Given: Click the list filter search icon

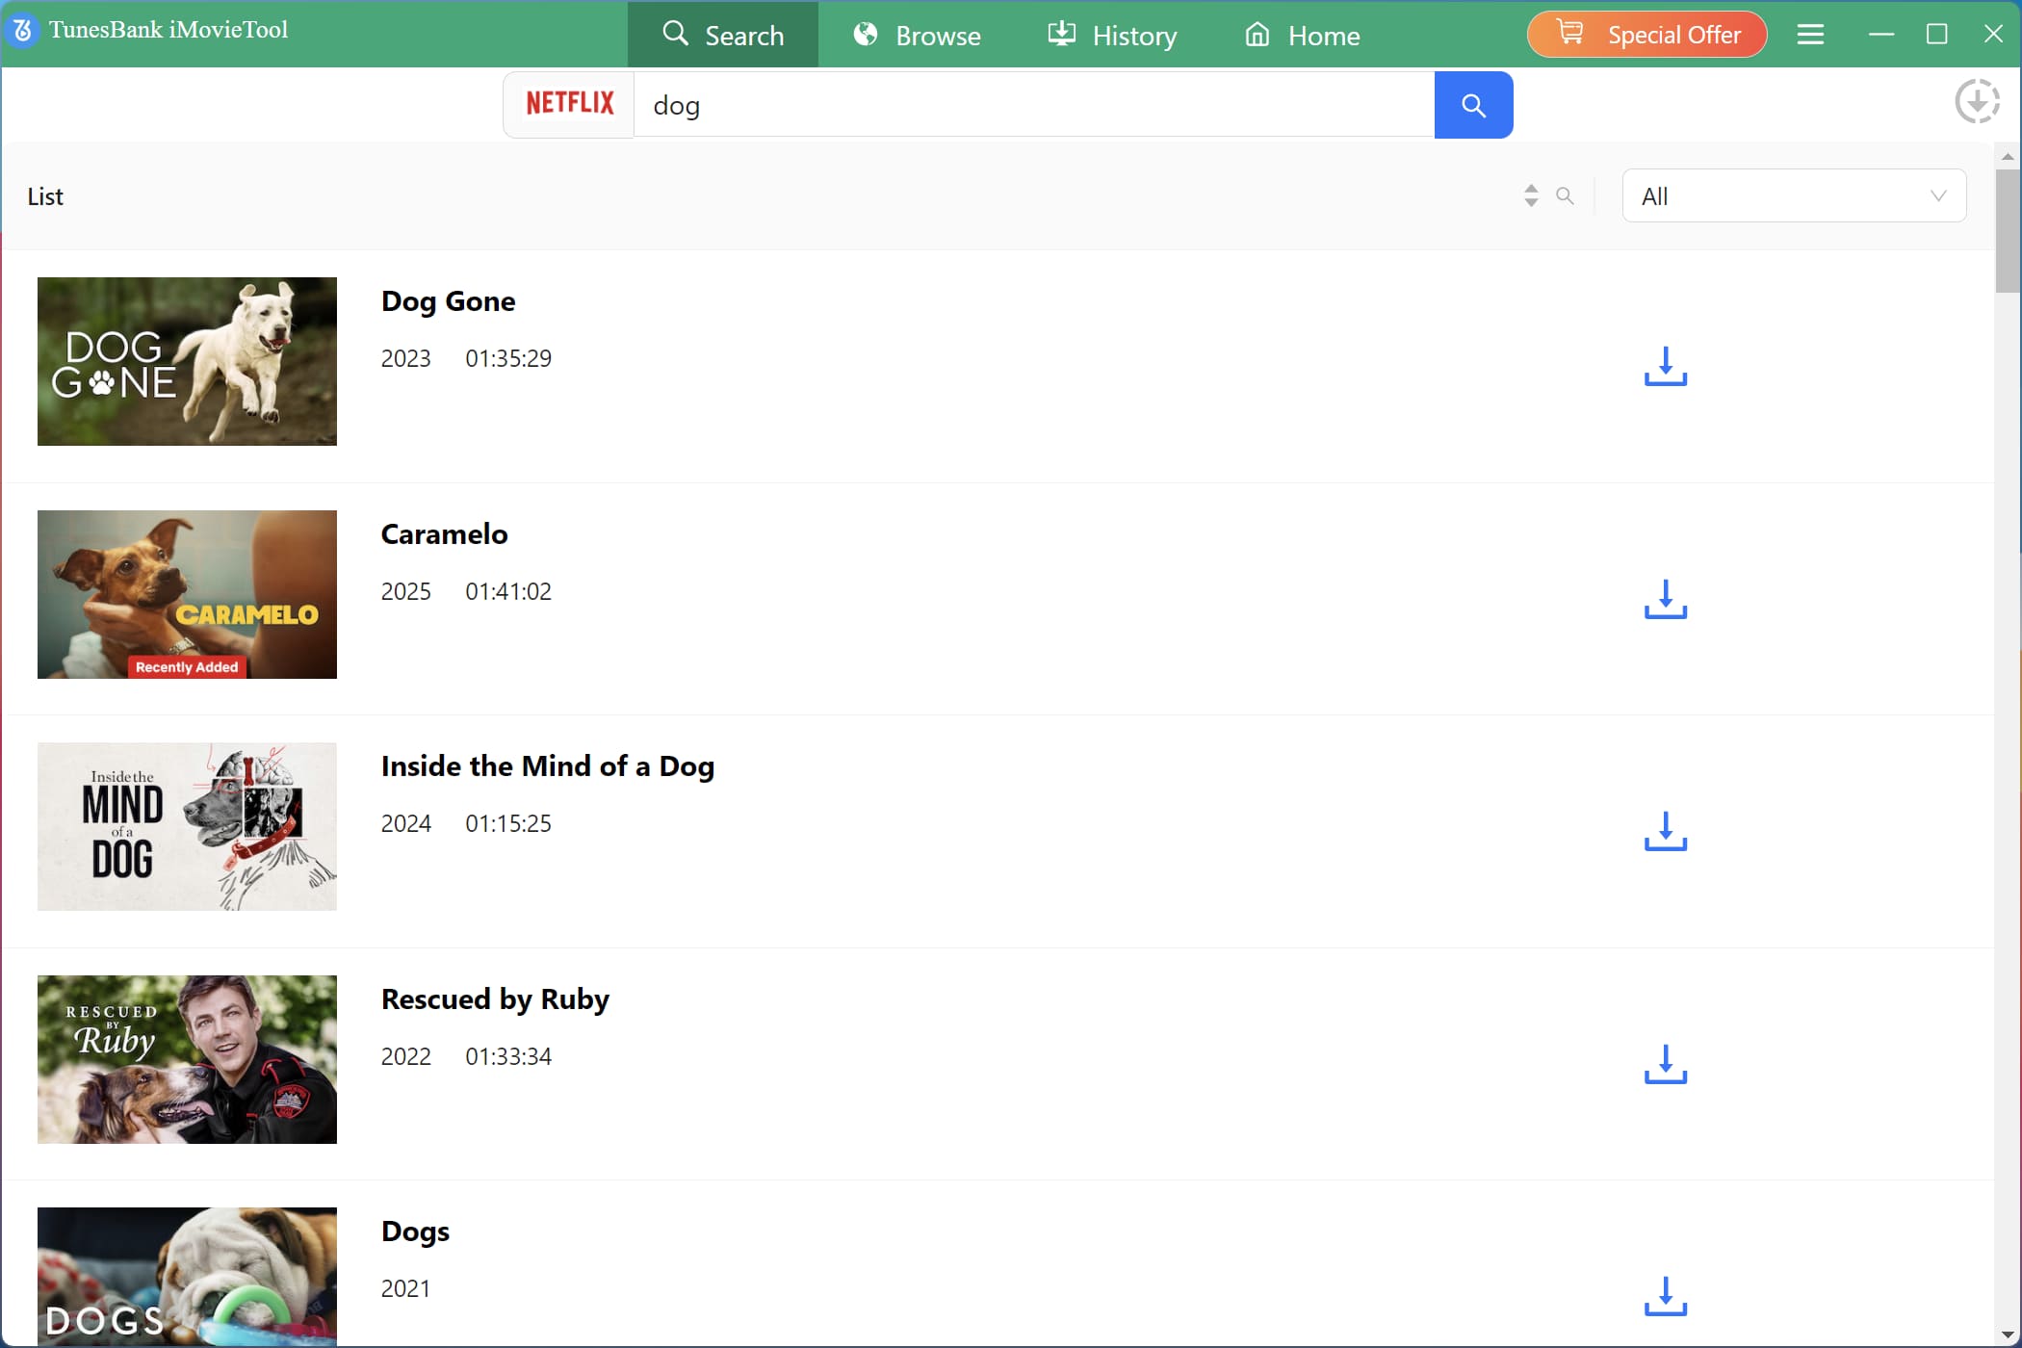Looking at the screenshot, I should (1565, 196).
